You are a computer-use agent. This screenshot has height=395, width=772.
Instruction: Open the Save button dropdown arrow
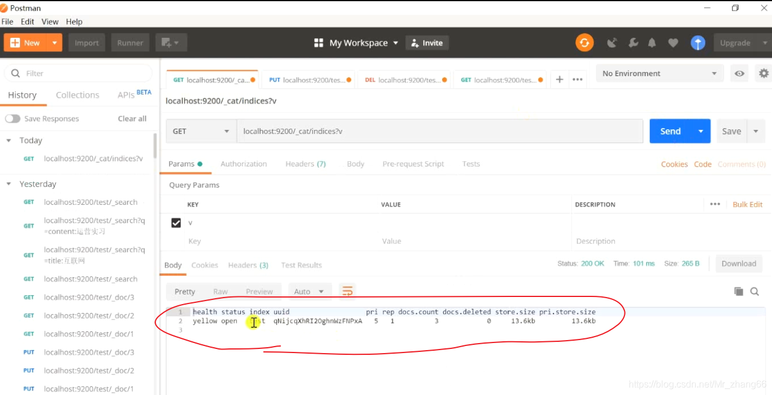756,131
